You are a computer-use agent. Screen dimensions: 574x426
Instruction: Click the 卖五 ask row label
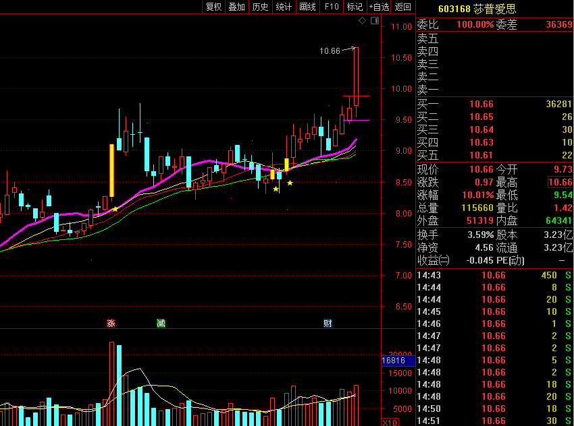pos(427,38)
